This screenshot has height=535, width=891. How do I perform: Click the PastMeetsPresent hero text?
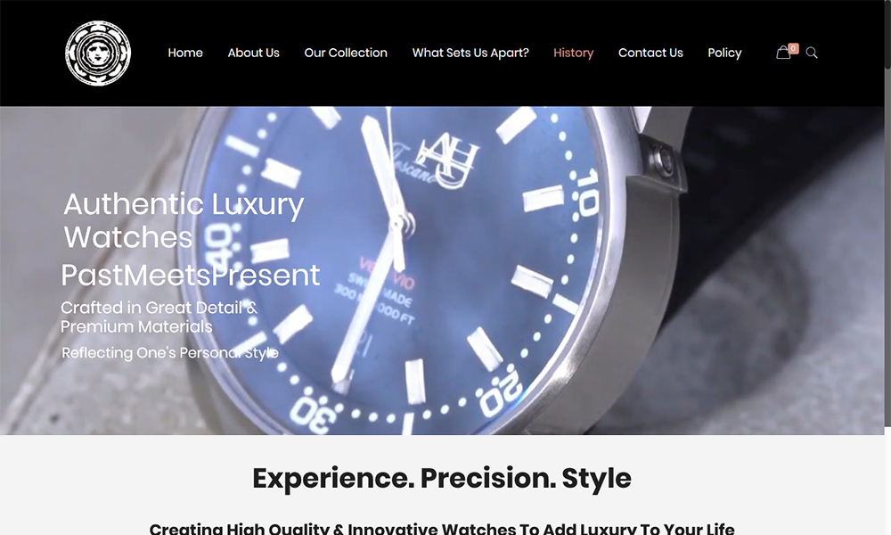pyautogui.click(x=191, y=276)
